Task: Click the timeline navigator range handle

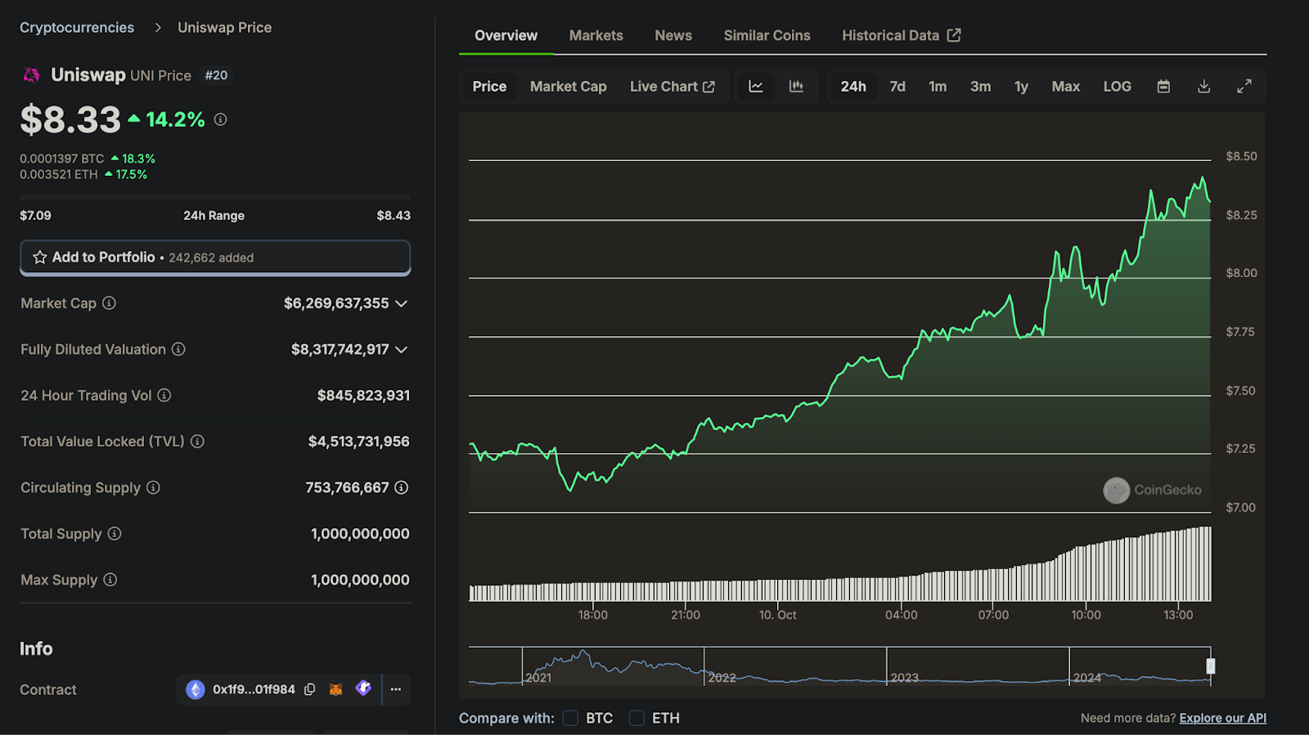Action: [1211, 666]
